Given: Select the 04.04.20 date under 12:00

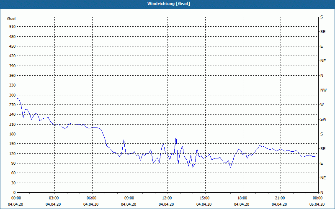Looking at the screenshot, I should [x=166, y=204].
